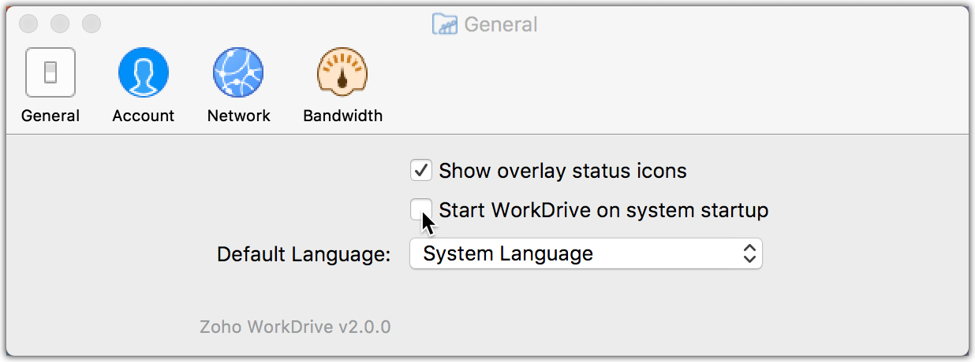975x362 pixels.
Task: Open the System Language dropdown
Action: coord(585,253)
